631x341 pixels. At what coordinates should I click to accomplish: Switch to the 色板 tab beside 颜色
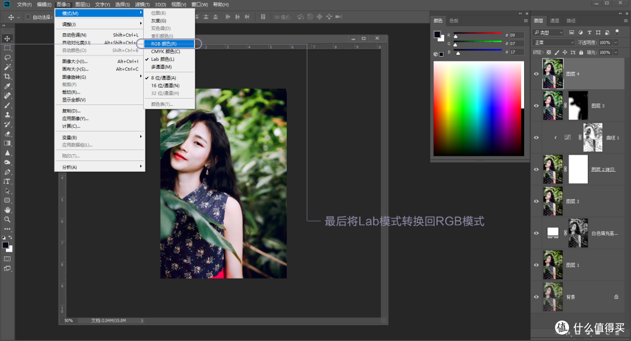pos(455,20)
